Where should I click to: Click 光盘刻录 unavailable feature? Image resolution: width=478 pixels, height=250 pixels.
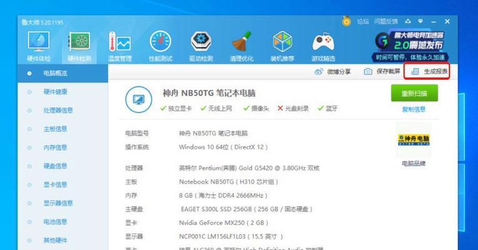[x=293, y=108]
